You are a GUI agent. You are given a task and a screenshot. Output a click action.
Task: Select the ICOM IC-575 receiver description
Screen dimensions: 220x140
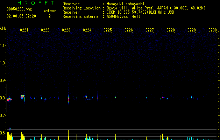click(x=140, y=12)
